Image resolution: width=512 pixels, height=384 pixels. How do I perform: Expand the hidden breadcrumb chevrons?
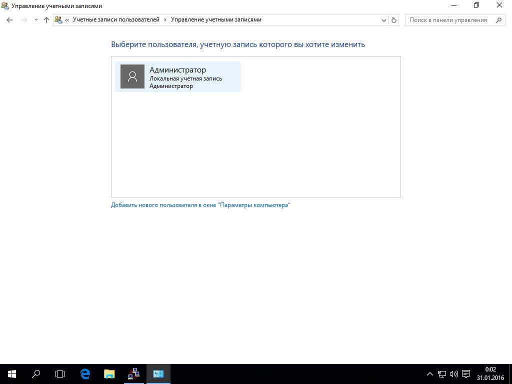(67, 20)
